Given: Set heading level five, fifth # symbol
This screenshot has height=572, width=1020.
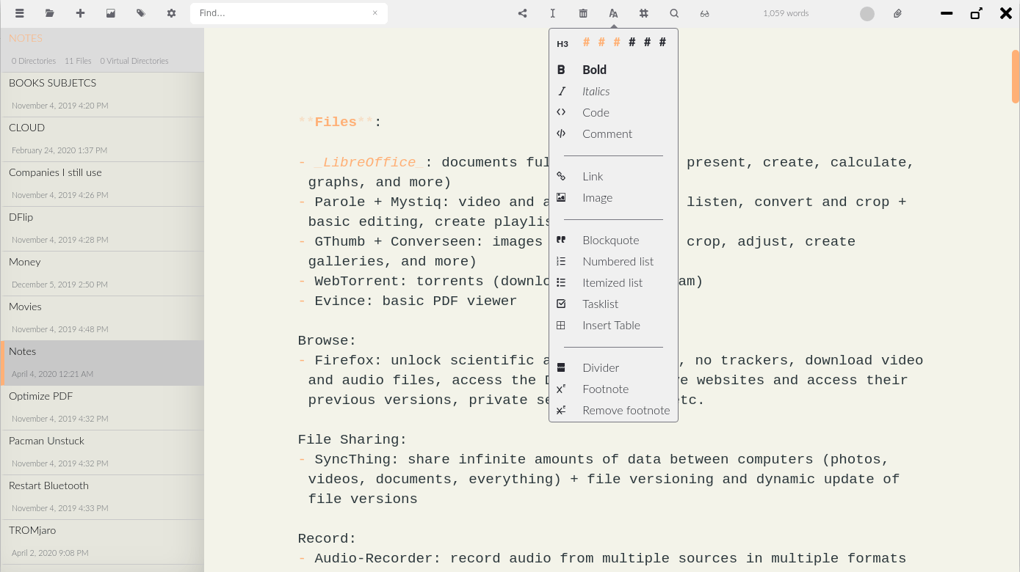Looking at the screenshot, I should pyautogui.click(x=647, y=43).
